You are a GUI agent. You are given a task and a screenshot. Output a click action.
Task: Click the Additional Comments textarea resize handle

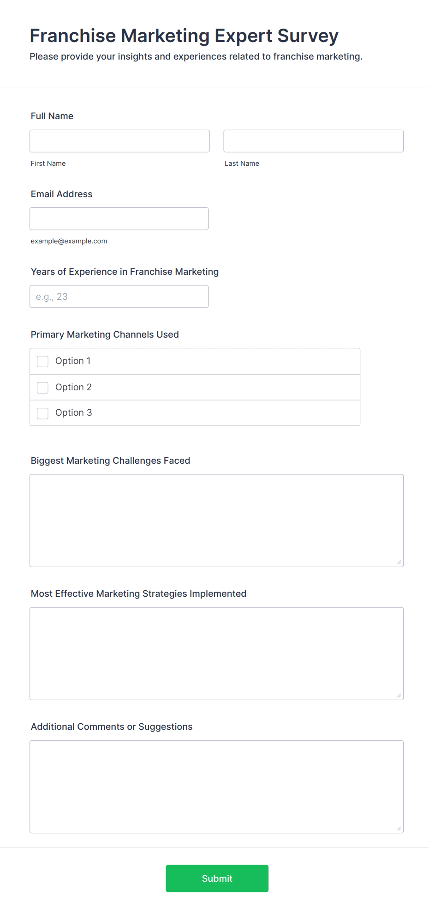click(399, 828)
